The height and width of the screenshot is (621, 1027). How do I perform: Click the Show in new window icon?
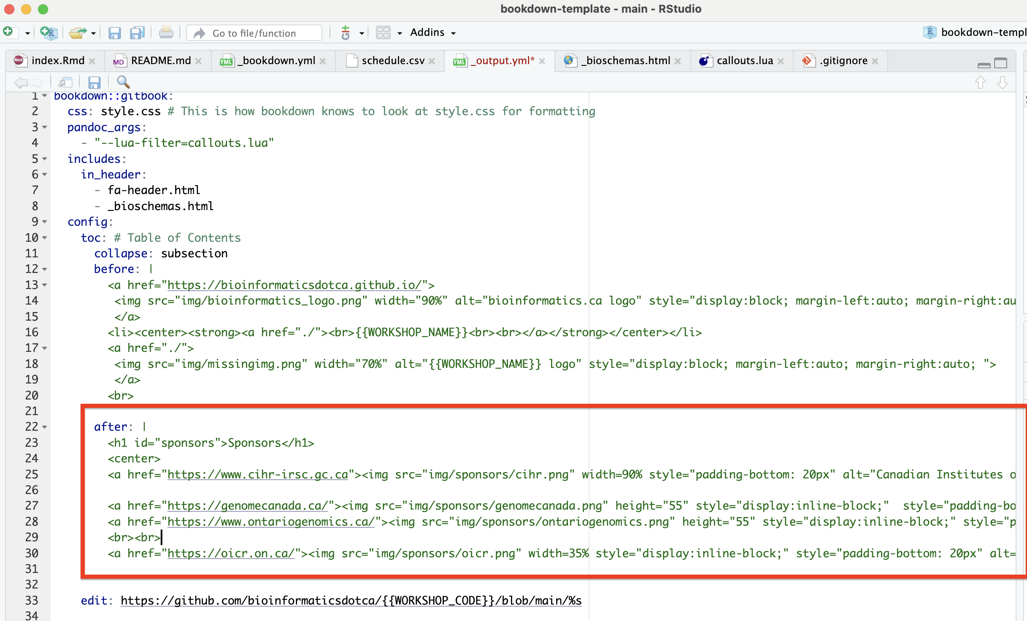(x=65, y=82)
